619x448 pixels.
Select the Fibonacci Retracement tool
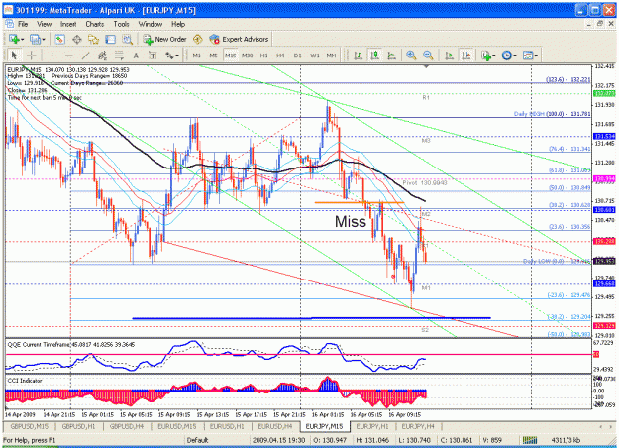point(119,56)
